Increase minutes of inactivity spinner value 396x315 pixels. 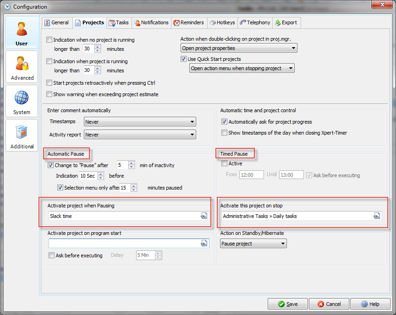click(132, 163)
